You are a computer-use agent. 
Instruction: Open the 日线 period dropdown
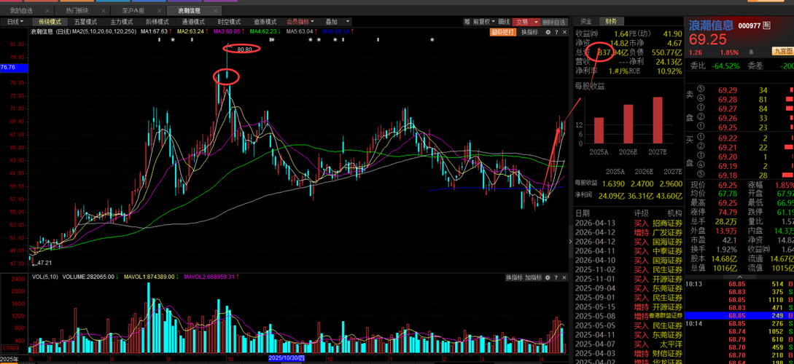[x=15, y=22]
